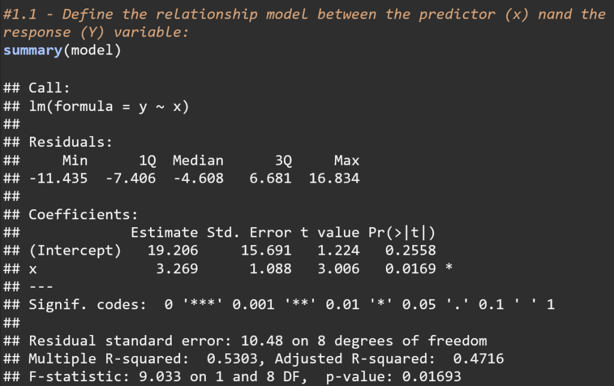
Task: Click the lm formula call line
Action: tap(109, 107)
